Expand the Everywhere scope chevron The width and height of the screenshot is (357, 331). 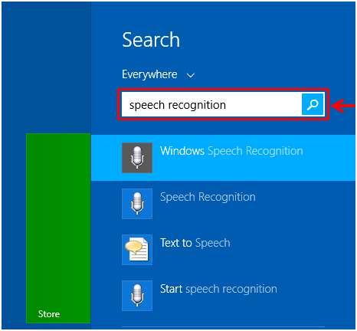point(191,75)
